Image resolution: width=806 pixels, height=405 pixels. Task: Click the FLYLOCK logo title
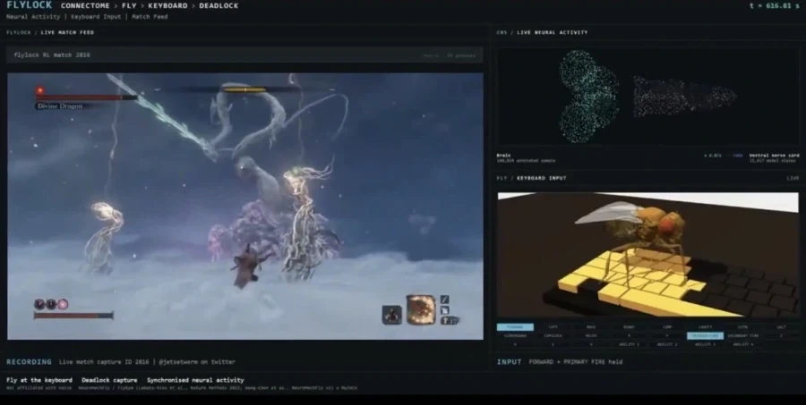click(x=30, y=5)
